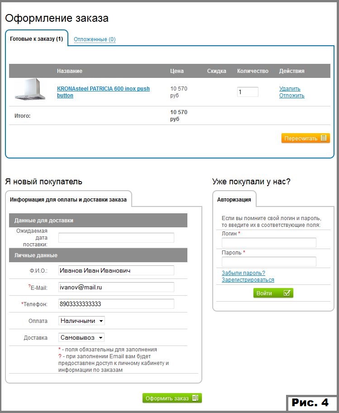
Task: Click the Забыли пароль? link
Action: 243,273
